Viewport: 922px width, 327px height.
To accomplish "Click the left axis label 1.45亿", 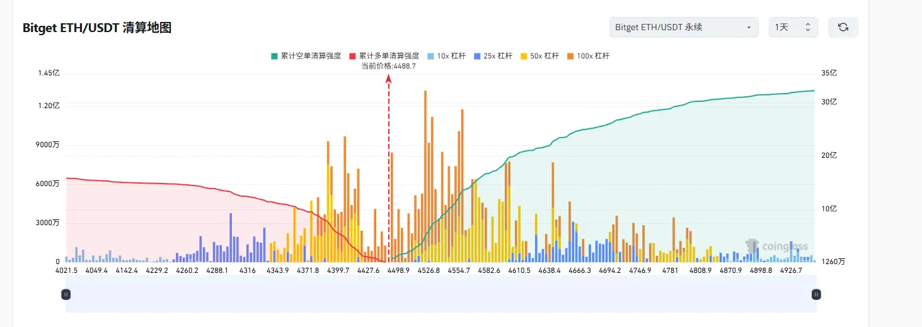I will [x=49, y=74].
